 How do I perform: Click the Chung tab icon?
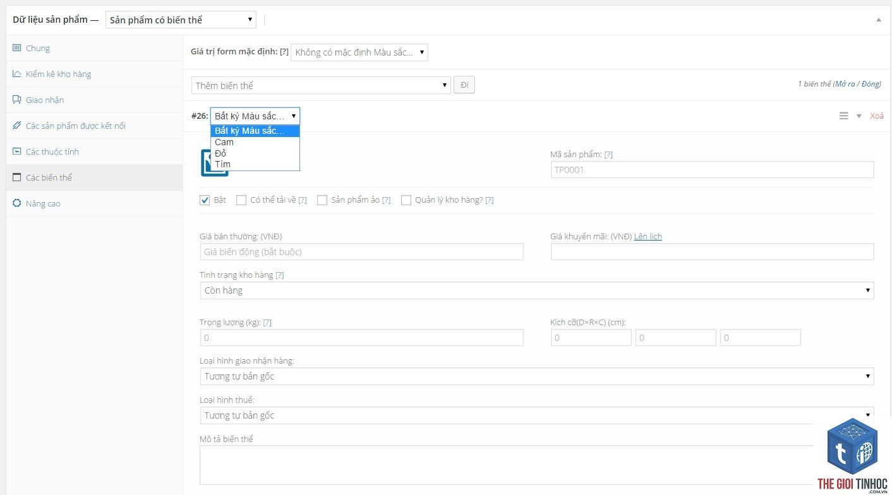16,48
